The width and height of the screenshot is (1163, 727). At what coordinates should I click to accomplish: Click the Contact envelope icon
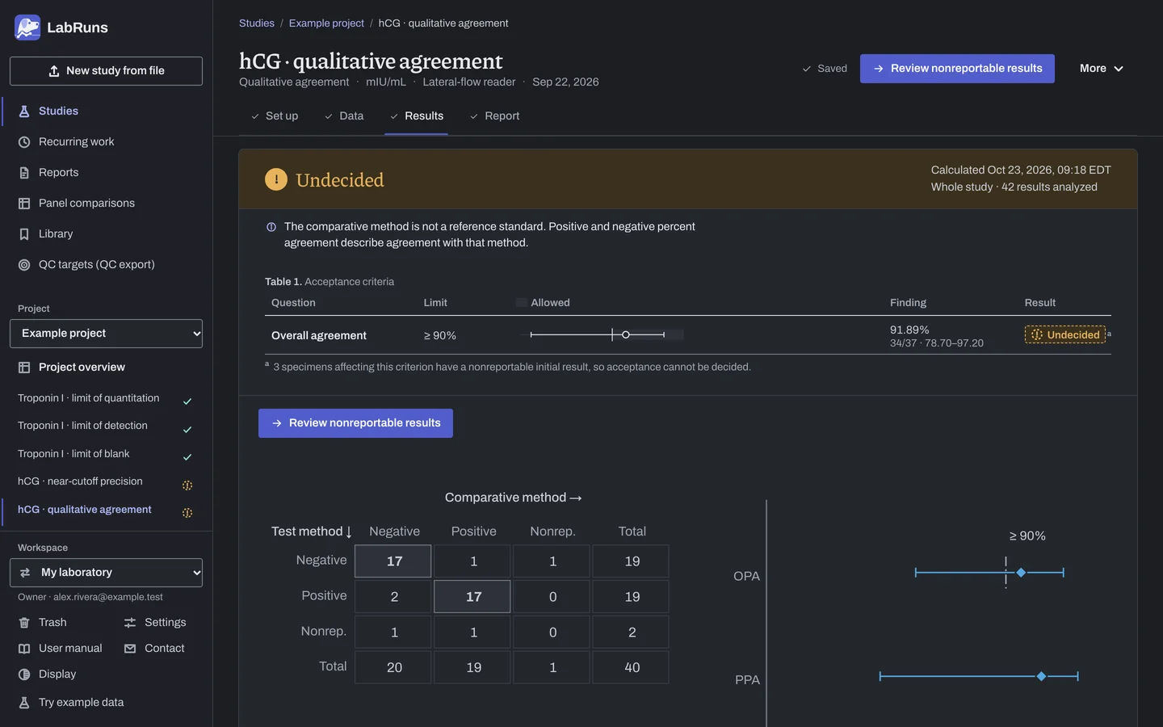click(x=130, y=649)
